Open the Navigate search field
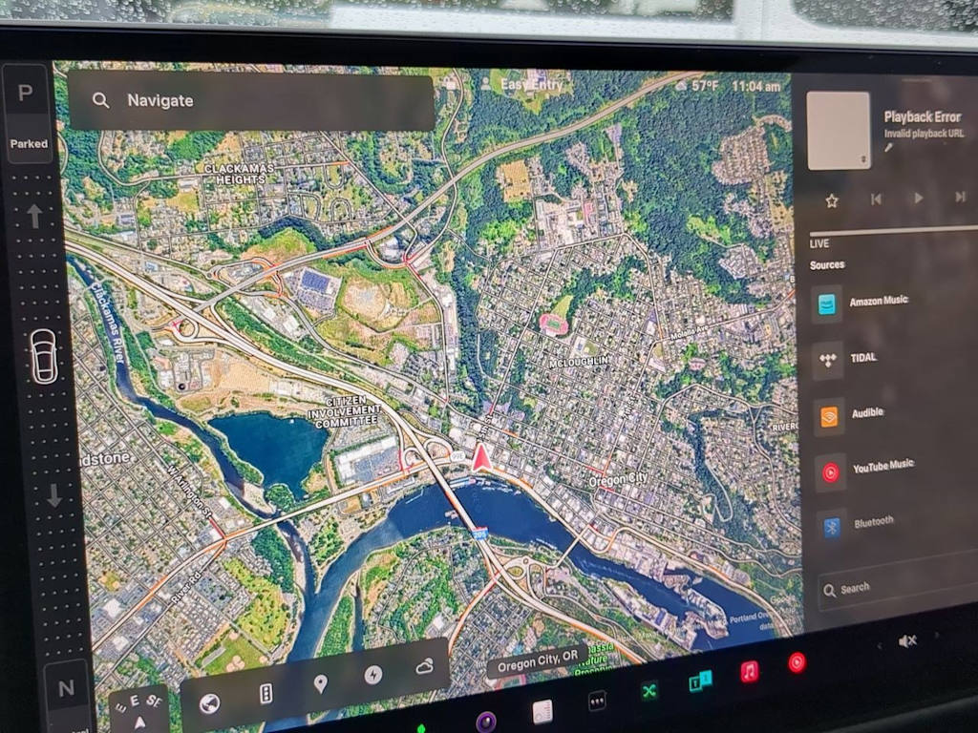Screen dimensions: 978x733 [x=252, y=101]
